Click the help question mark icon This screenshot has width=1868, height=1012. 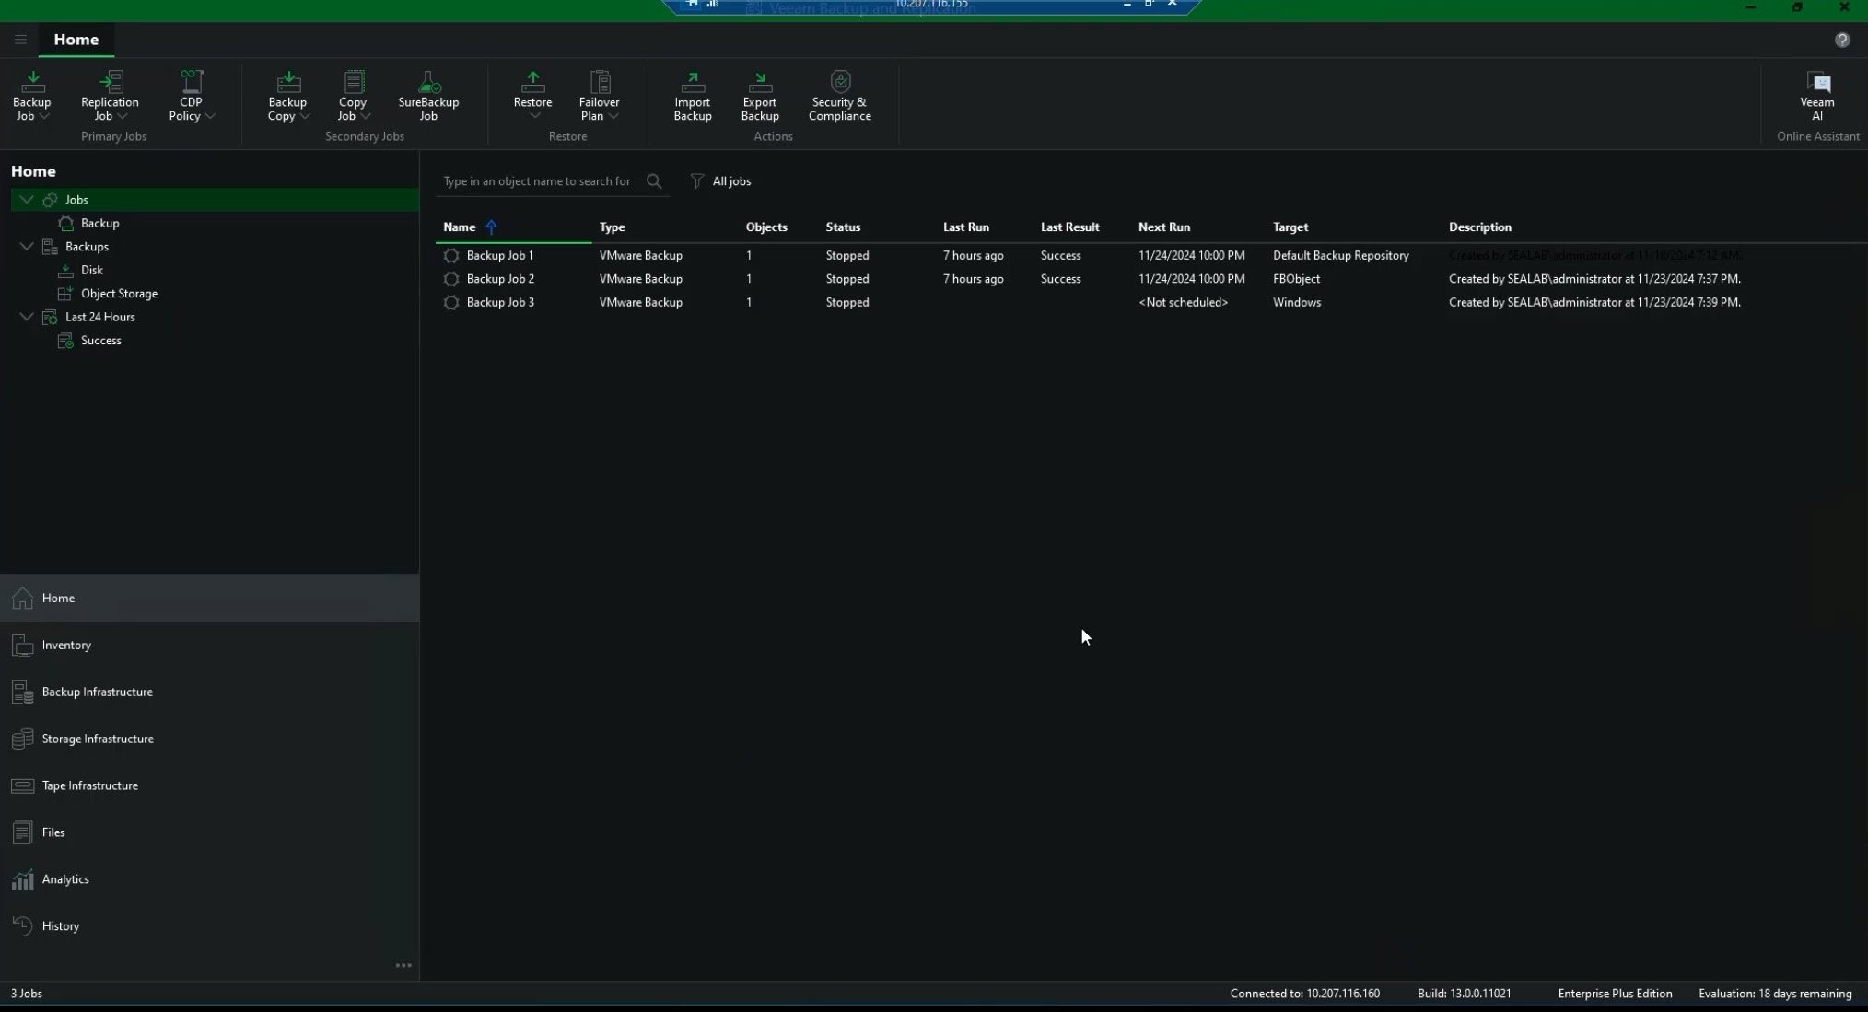[x=1841, y=40]
